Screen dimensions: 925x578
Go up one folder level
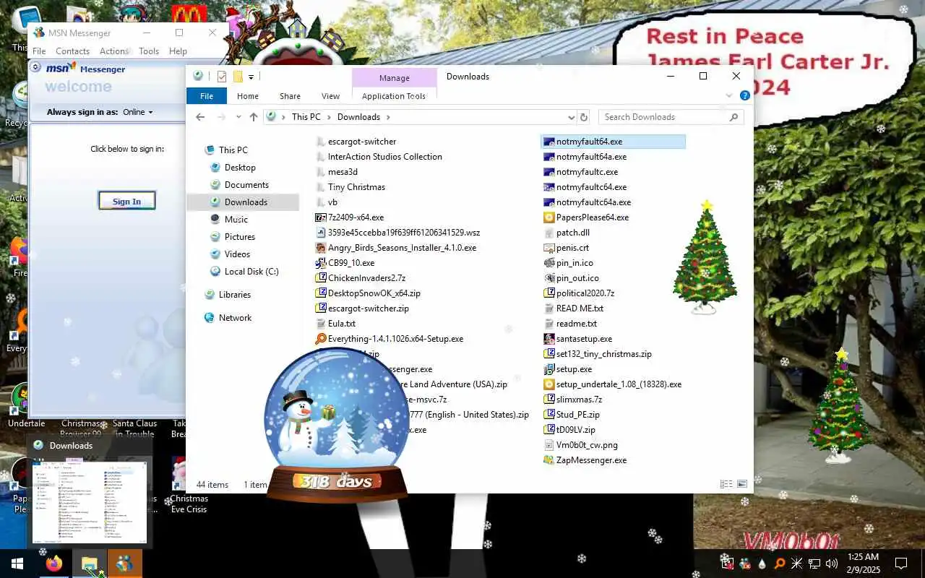(254, 117)
